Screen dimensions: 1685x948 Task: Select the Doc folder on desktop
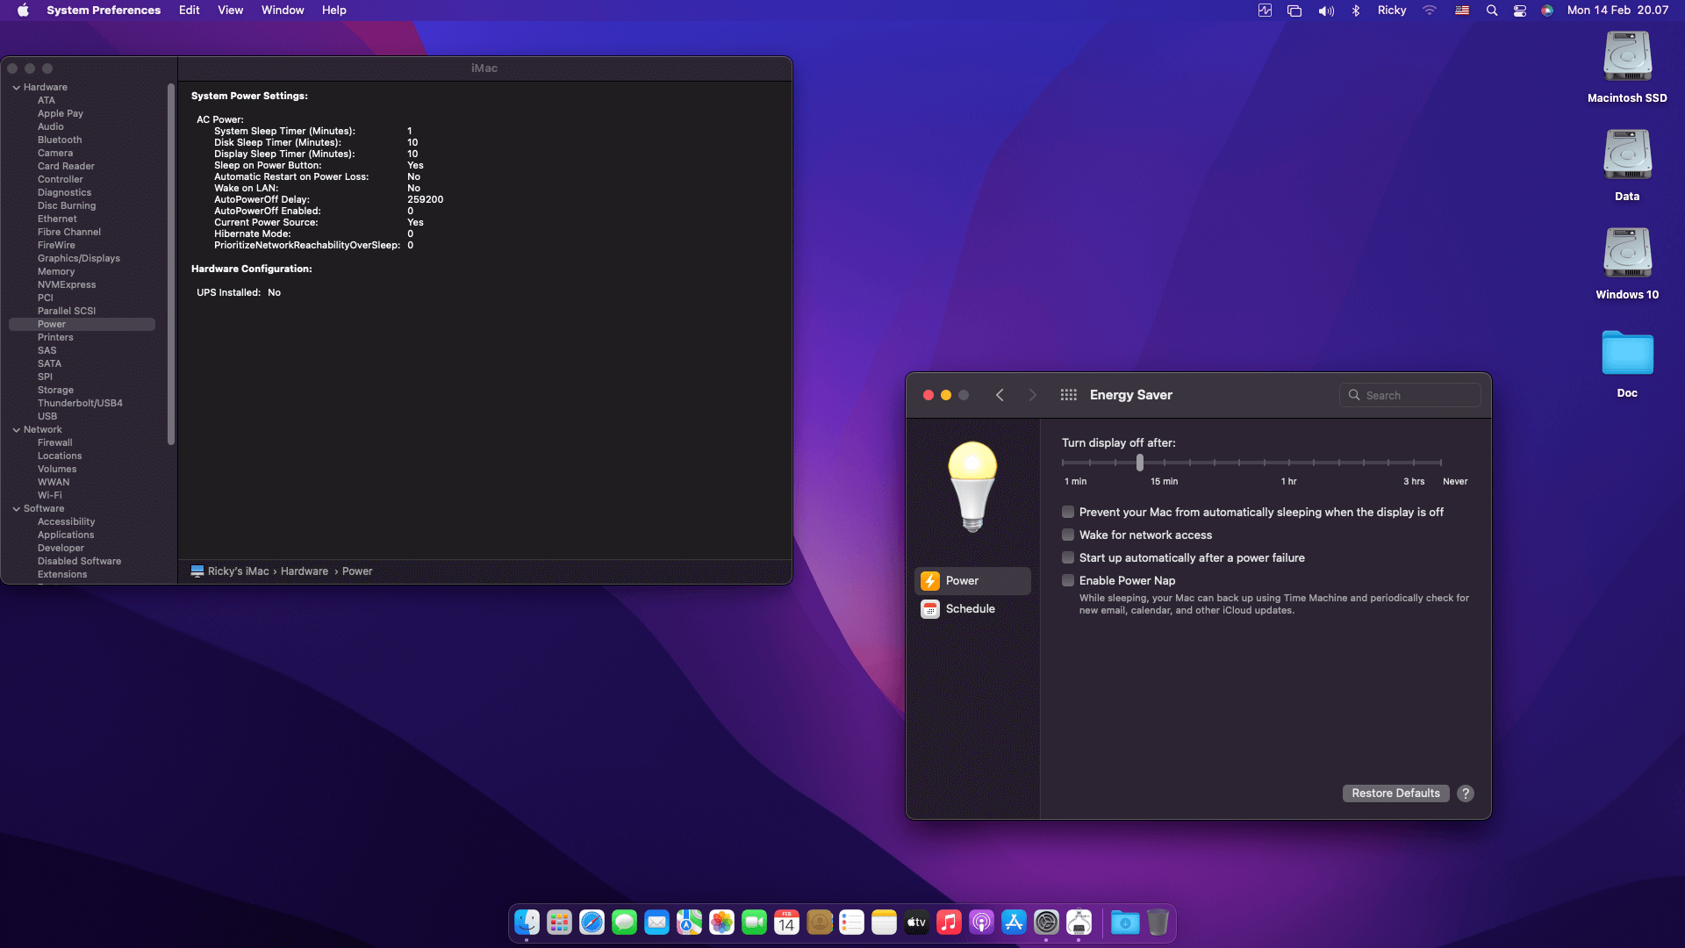point(1627,363)
